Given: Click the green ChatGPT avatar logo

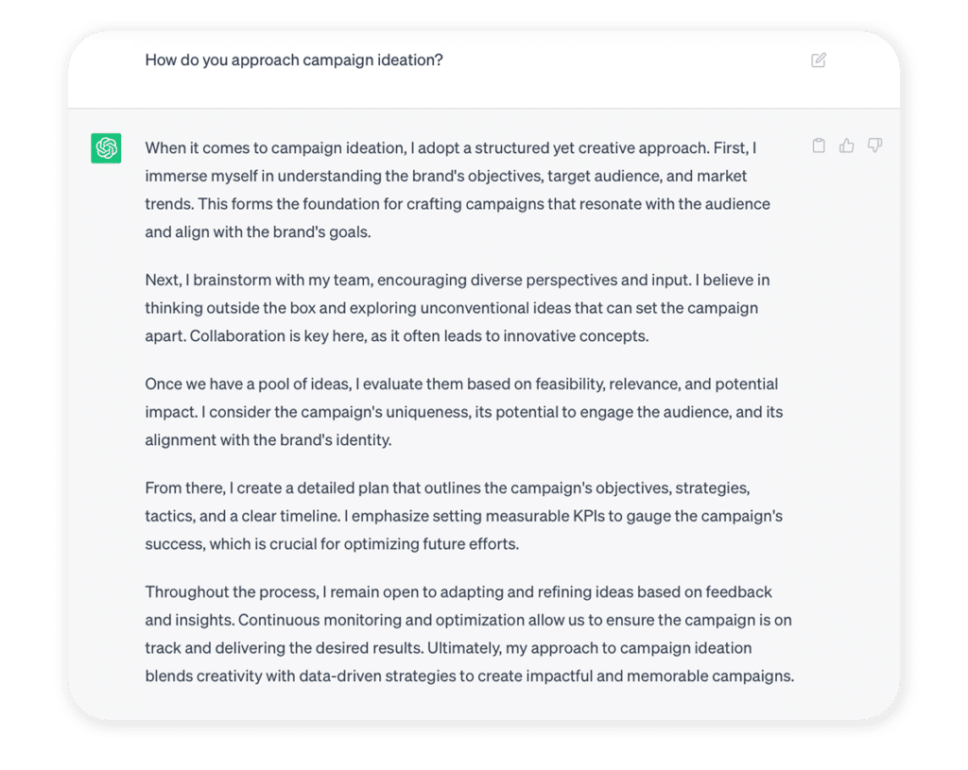Looking at the screenshot, I should click(106, 148).
